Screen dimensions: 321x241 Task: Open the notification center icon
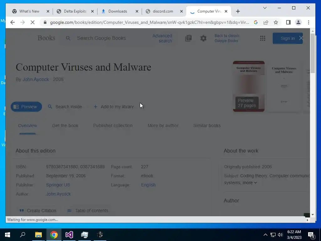pos(311,235)
